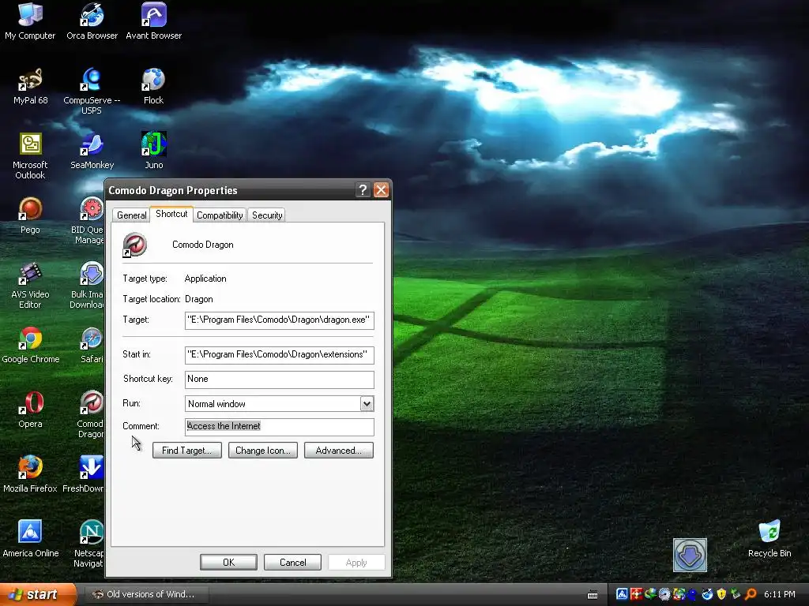Switch to the Security tab

tap(267, 215)
